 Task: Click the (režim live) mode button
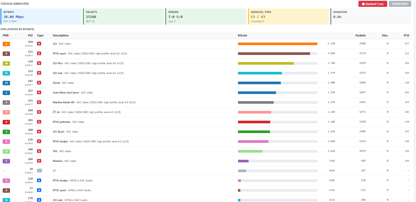(400, 4)
